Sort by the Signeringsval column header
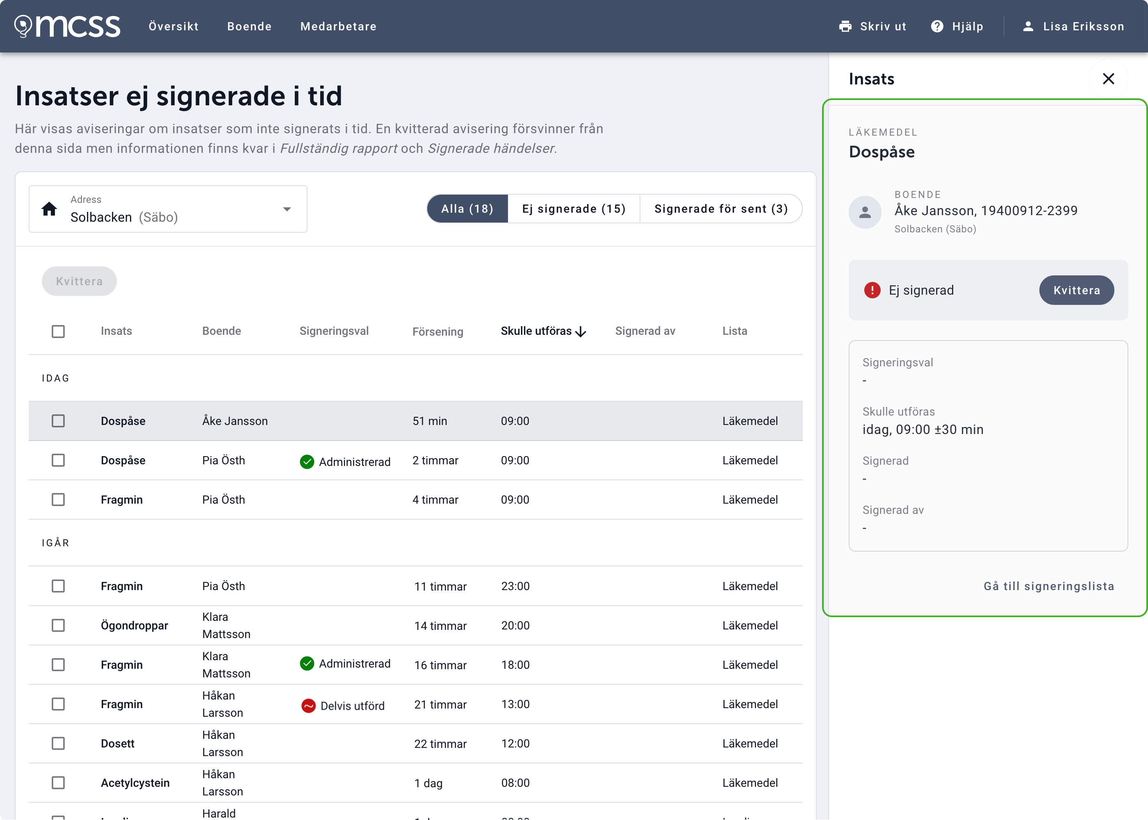1148x820 pixels. pyautogui.click(x=334, y=331)
